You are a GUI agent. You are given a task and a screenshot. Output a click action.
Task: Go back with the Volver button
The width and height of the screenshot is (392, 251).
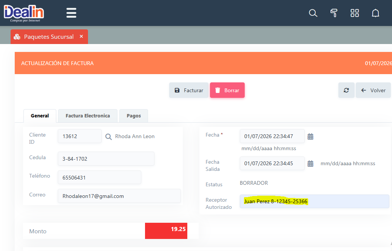pyautogui.click(x=373, y=90)
